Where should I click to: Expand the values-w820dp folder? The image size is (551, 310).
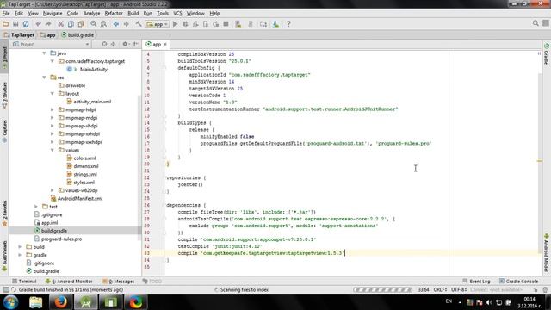(x=53, y=190)
